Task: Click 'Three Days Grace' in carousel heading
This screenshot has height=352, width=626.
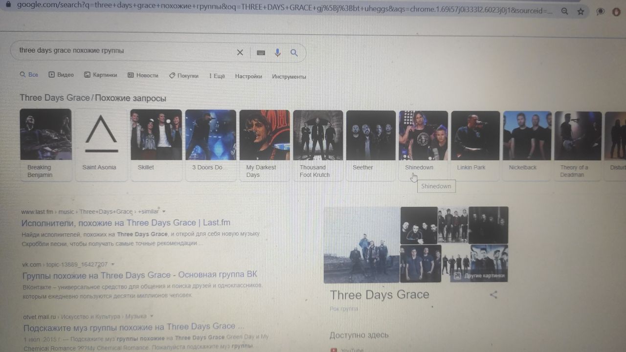Action: tap(55, 98)
